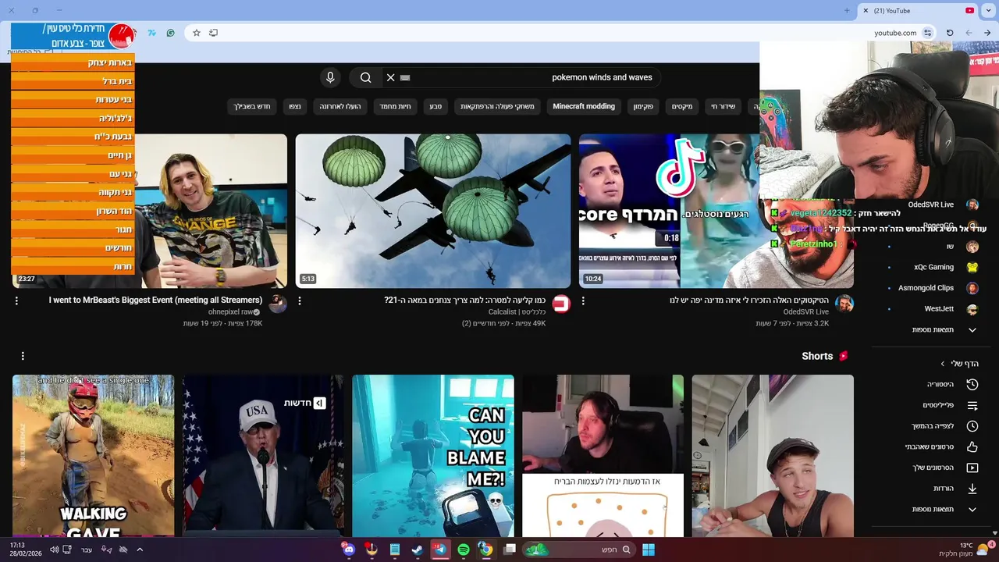Select the Recently uploaded (הועלו לאחרונה) chip
The image size is (999, 562).
[340, 106]
